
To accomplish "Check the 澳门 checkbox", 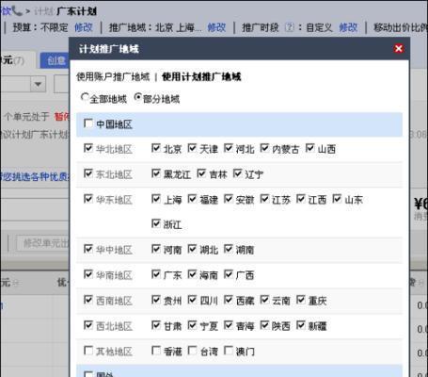I will pos(229,351).
